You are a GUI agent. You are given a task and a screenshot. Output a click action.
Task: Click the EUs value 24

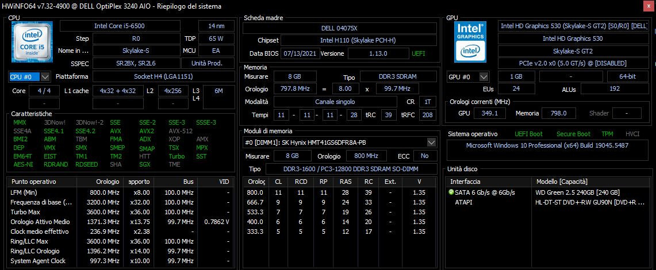(x=516, y=89)
